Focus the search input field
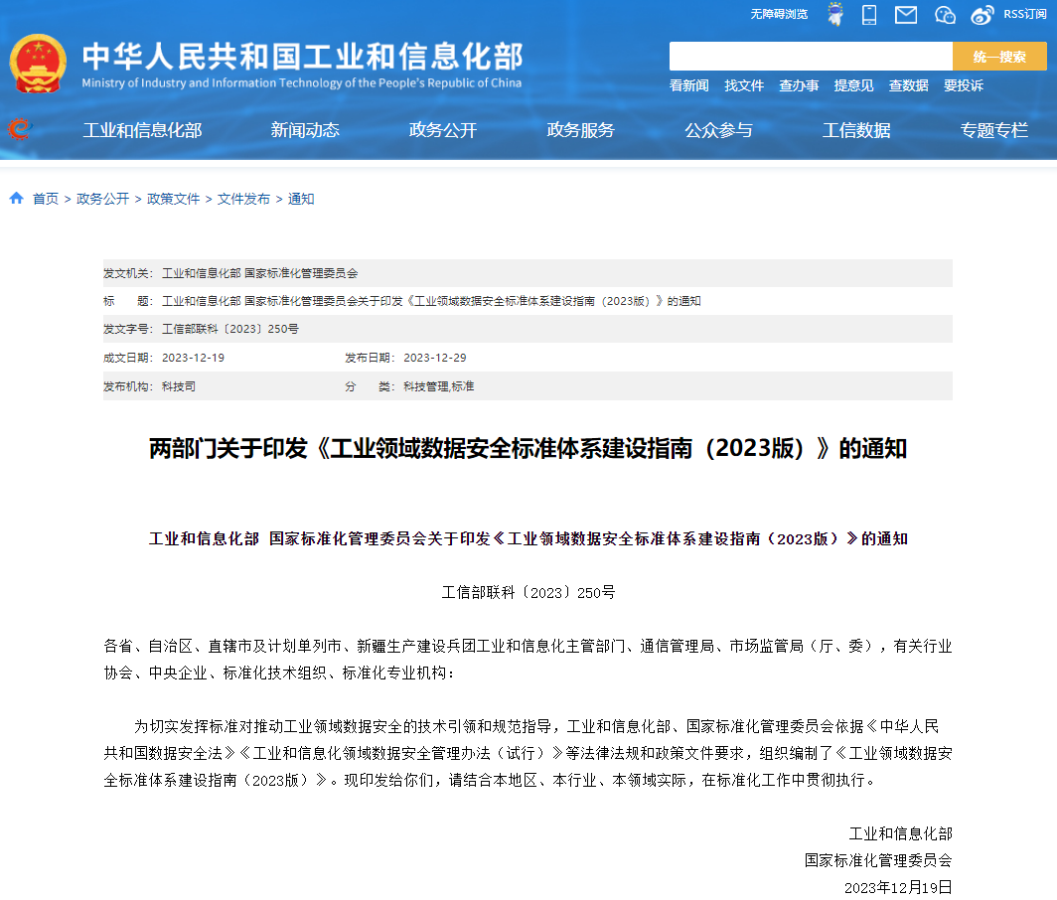 point(811,56)
